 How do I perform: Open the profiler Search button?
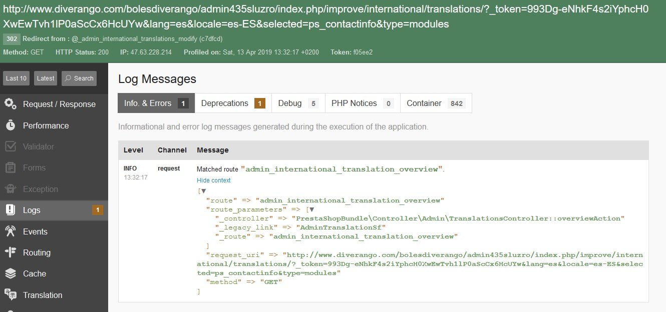(x=79, y=78)
